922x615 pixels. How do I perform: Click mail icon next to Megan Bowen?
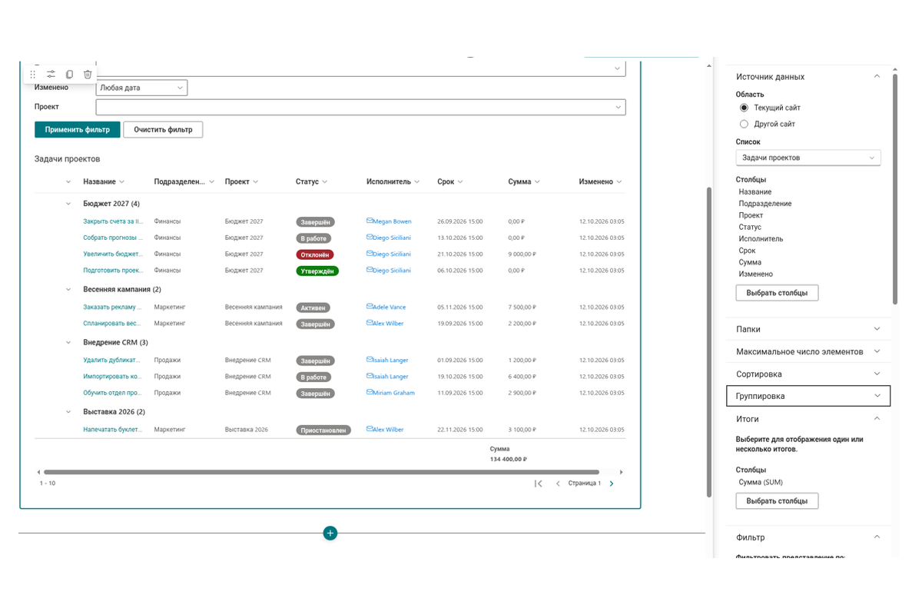point(370,221)
